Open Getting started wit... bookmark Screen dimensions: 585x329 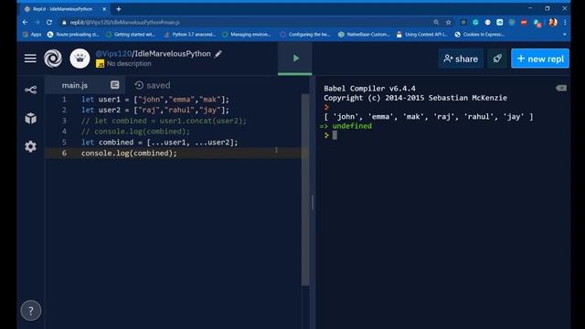tap(130, 35)
